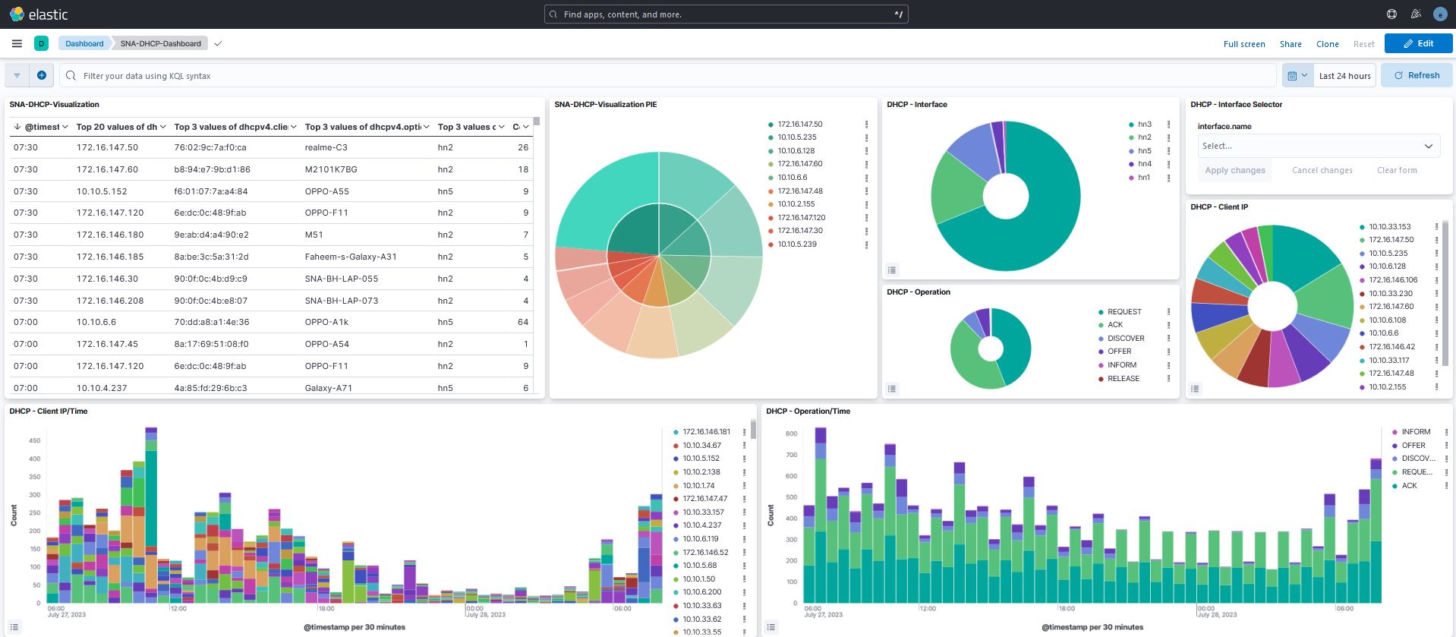Click the add filter plus icon
This screenshot has width=1456, height=637.
pyautogui.click(x=42, y=75)
